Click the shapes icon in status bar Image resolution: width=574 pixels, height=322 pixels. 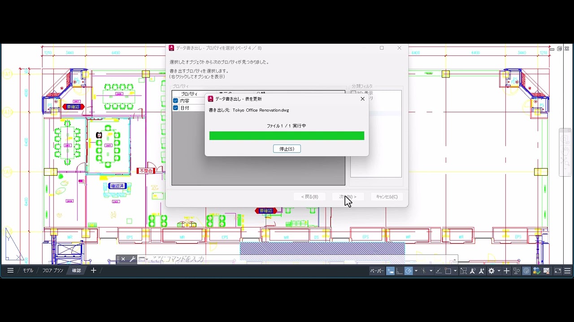[517, 271]
